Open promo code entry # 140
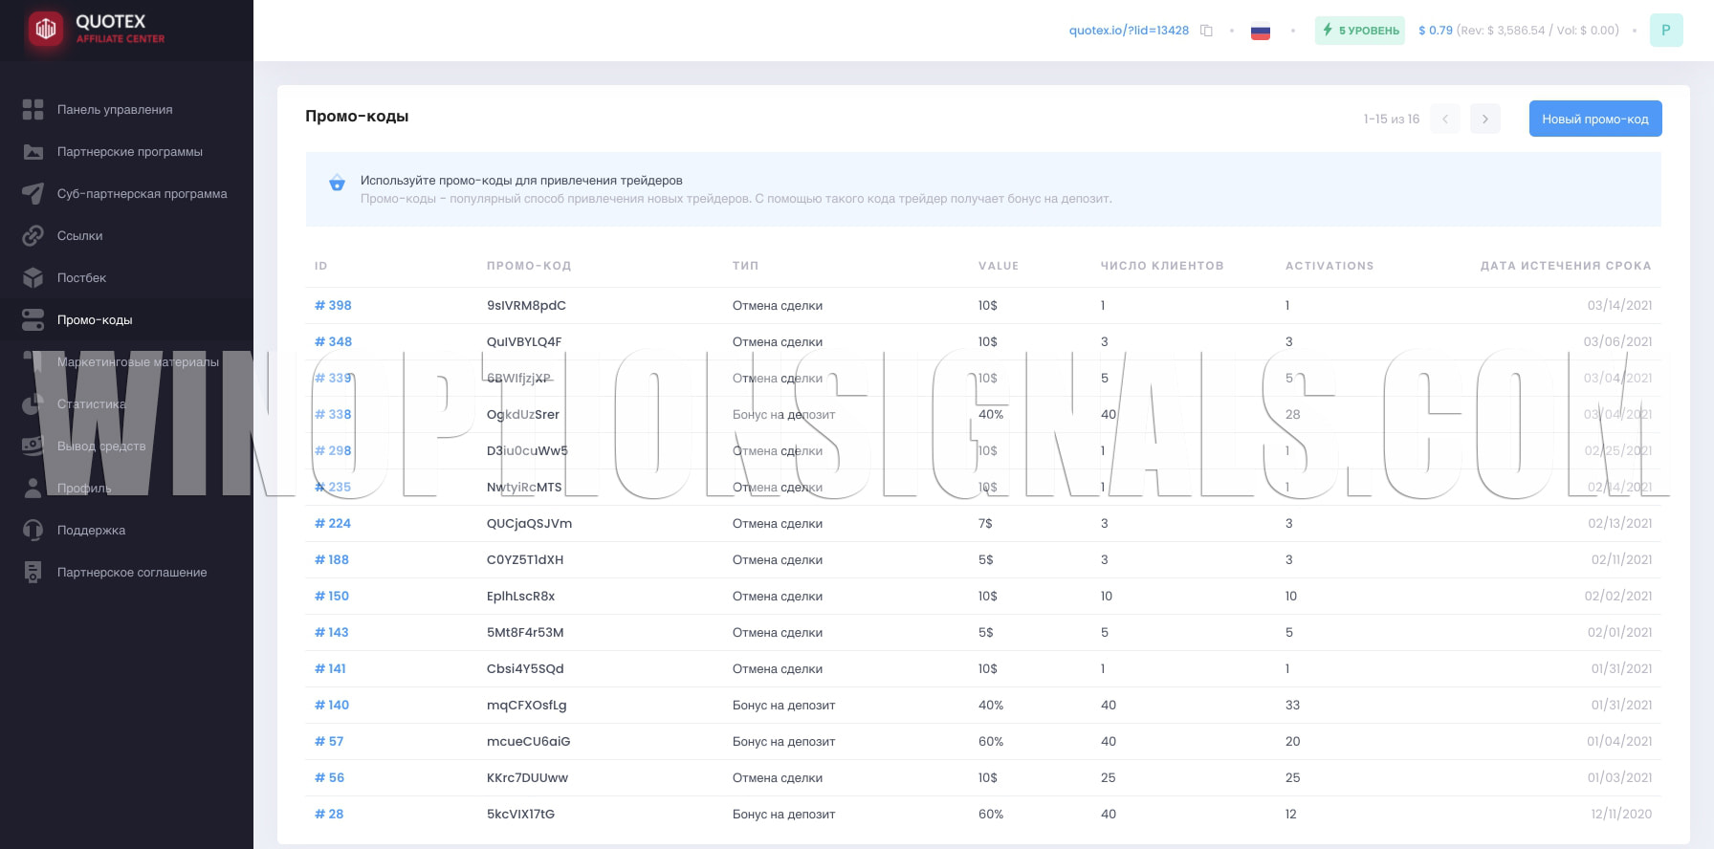 (x=332, y=706)
